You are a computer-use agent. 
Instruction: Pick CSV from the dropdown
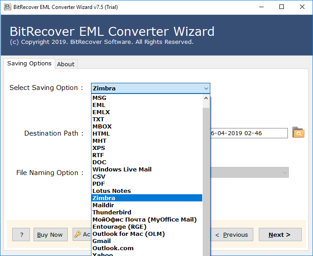click(x=147, y=177)
